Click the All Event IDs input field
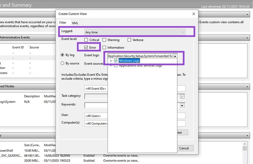 click(x=96, y=89)
